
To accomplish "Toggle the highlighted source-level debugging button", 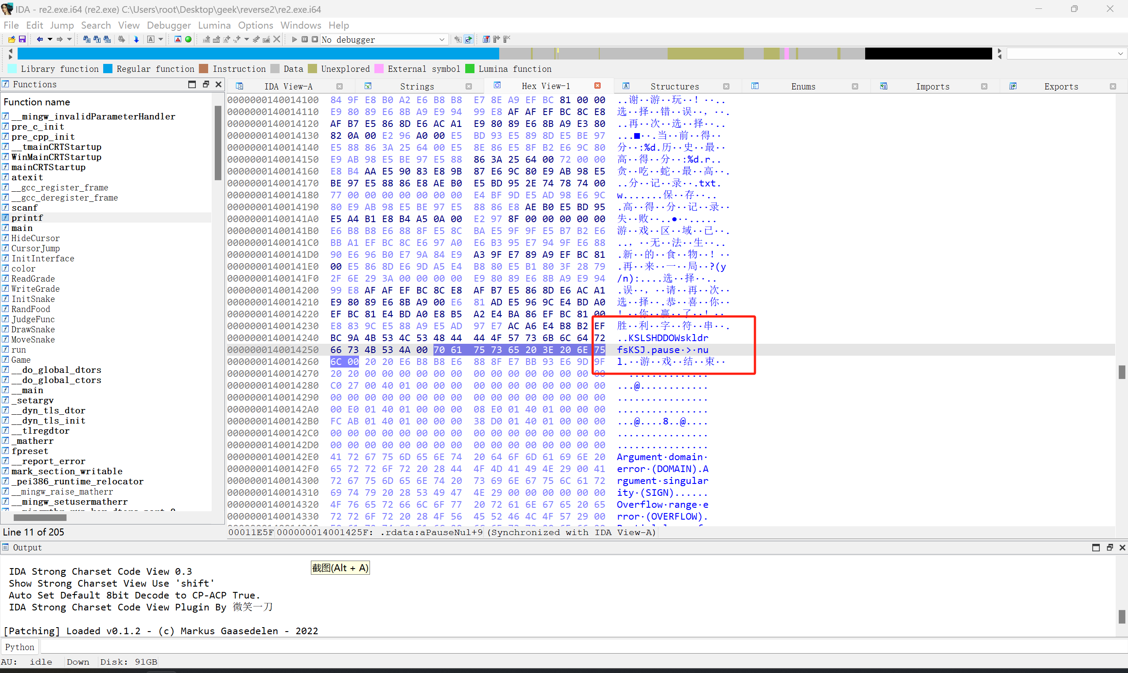I will (x=468, y=40).
